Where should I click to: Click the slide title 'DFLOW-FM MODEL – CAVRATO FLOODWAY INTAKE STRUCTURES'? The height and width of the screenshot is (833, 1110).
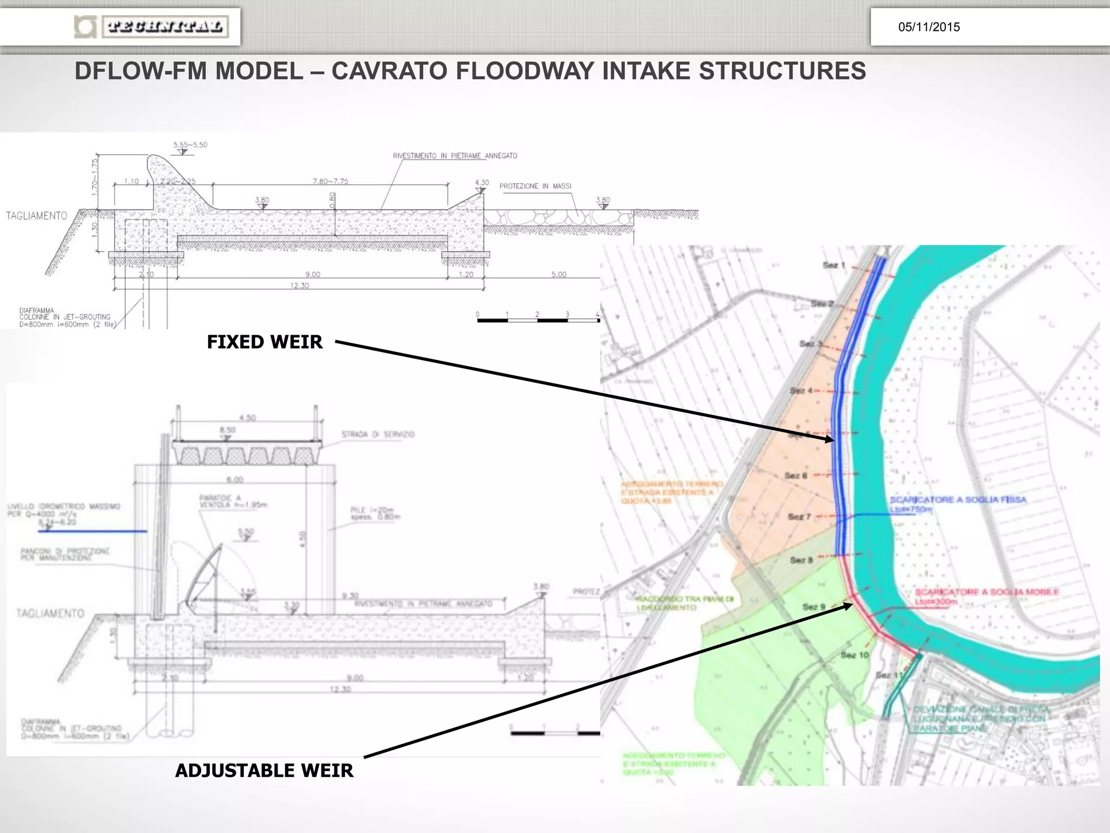tap(470, 71)
